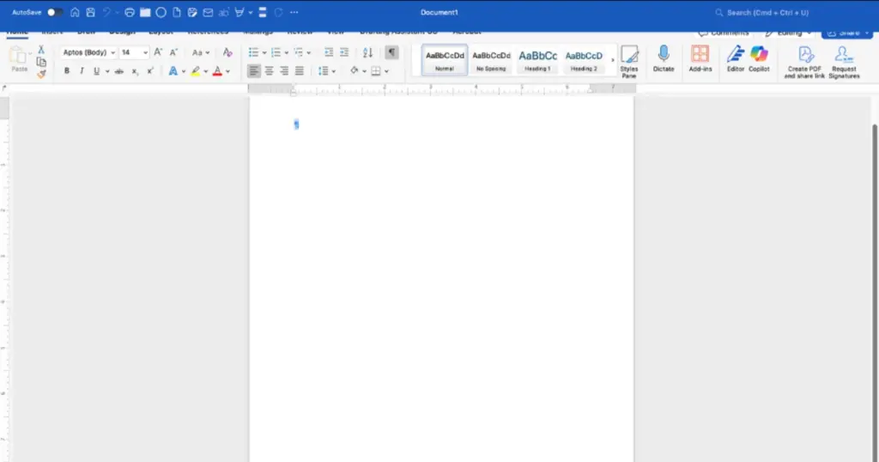Click the Sort icon in ribbon
The image size is (879, 462).
[368, 52]
